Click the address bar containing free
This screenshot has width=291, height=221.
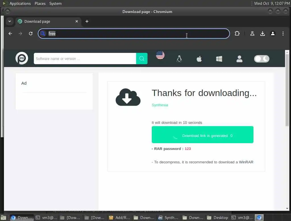click(x=134, y=34)
